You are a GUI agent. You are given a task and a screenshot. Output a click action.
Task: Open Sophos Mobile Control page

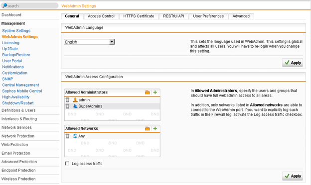(22, 91)
